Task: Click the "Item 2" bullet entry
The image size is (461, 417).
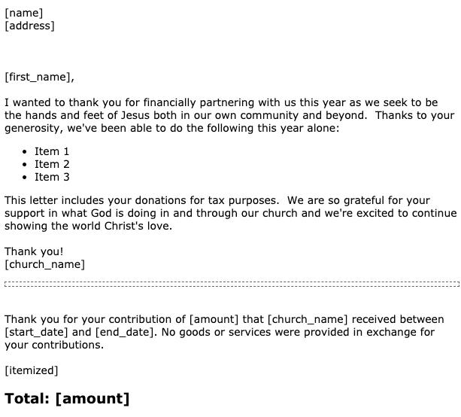Action: (52, 164)
